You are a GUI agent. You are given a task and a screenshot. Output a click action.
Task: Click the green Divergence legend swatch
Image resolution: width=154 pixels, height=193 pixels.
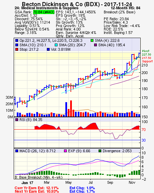(x=100, y=151)
